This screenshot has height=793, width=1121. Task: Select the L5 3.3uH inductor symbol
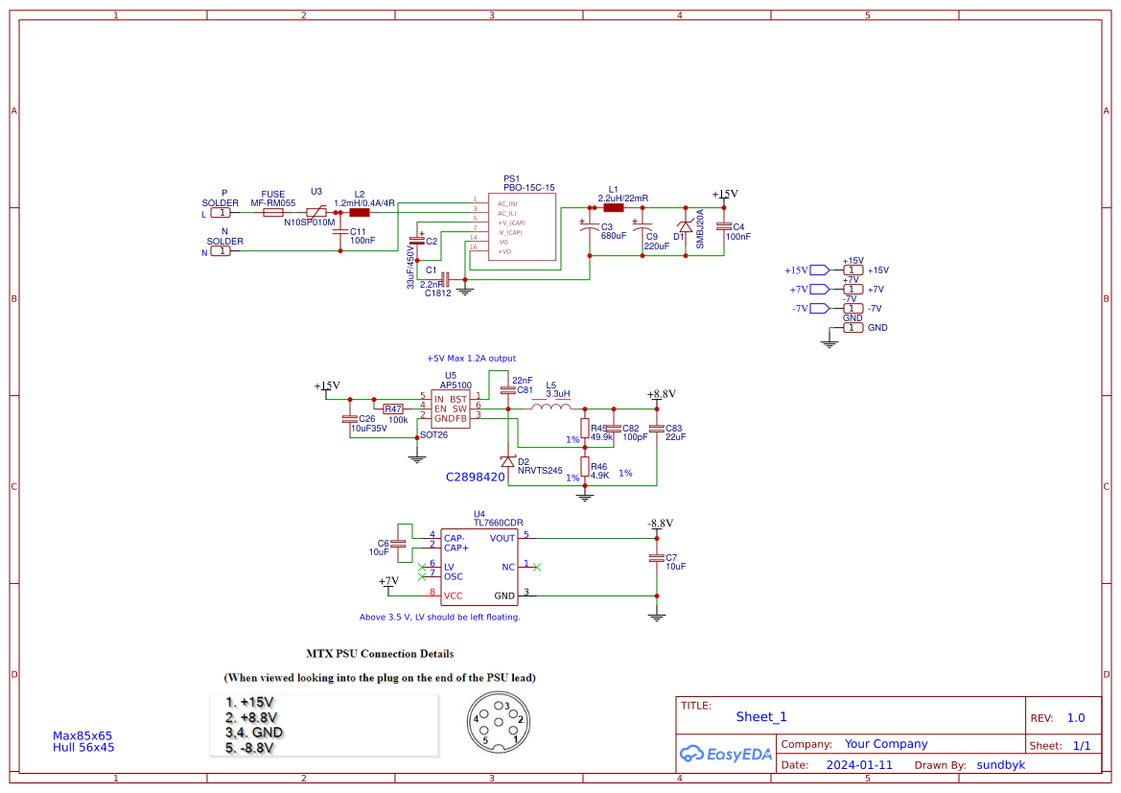coord(549,406)
